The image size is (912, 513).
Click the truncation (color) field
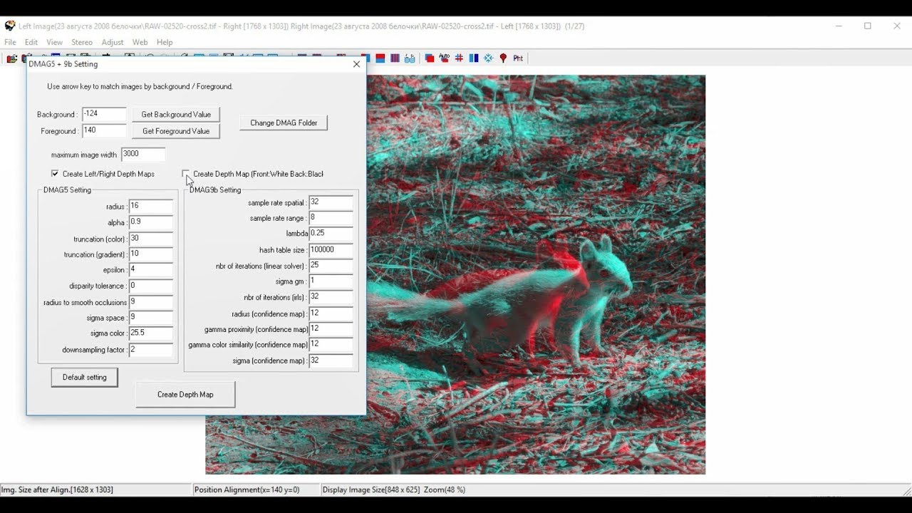coord(151,239)
